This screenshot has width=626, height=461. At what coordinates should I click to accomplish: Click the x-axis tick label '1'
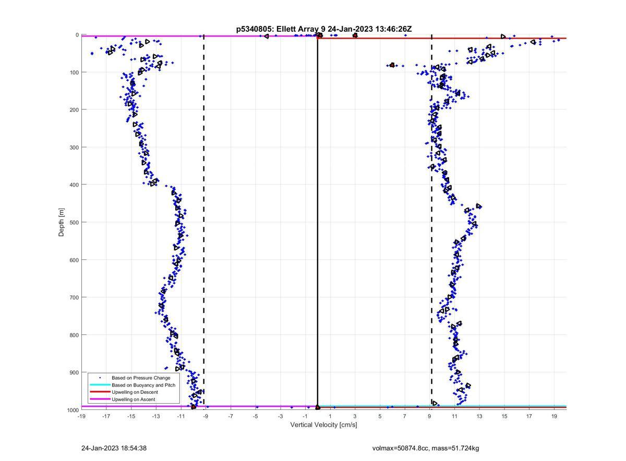coord(330,416)
